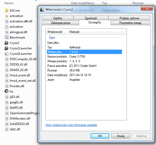Click the fmod_event.dll file icon
Viewport: 156px width, 145px height.
point(6,75)
